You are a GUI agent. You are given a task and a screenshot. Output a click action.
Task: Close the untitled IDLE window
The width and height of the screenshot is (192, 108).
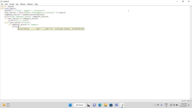coord(189,1)
